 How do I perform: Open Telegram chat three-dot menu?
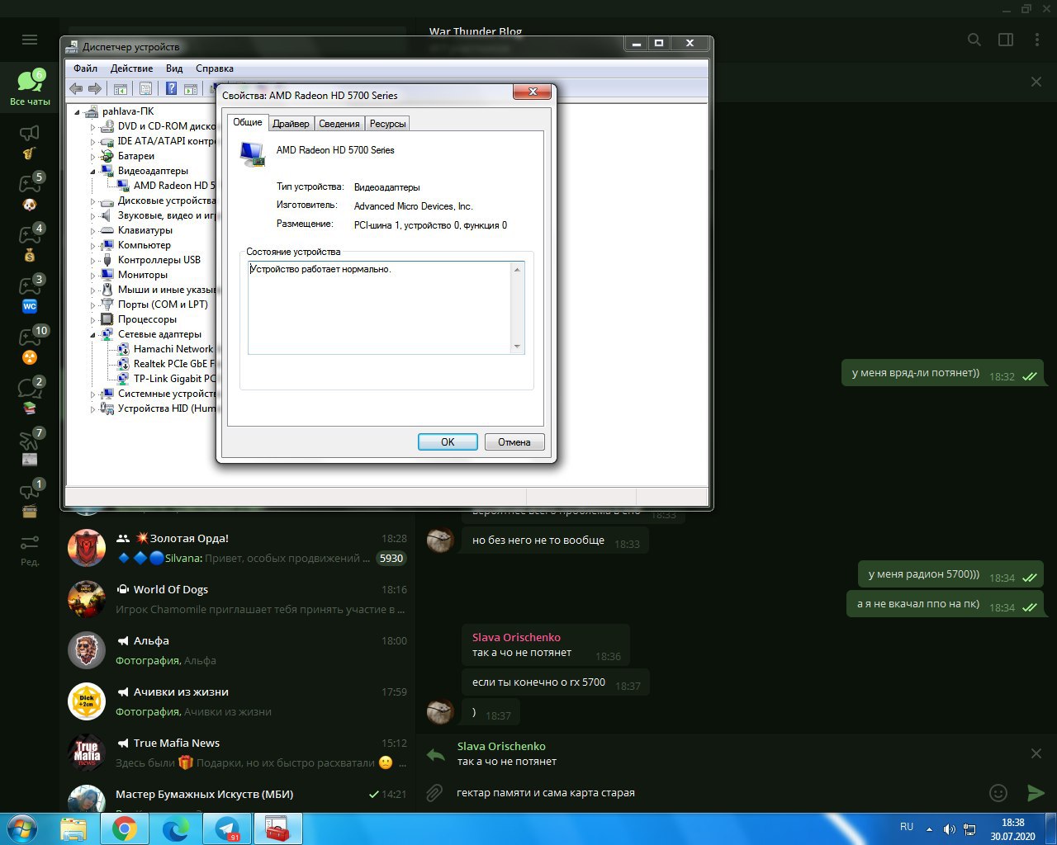(1036, 40)
